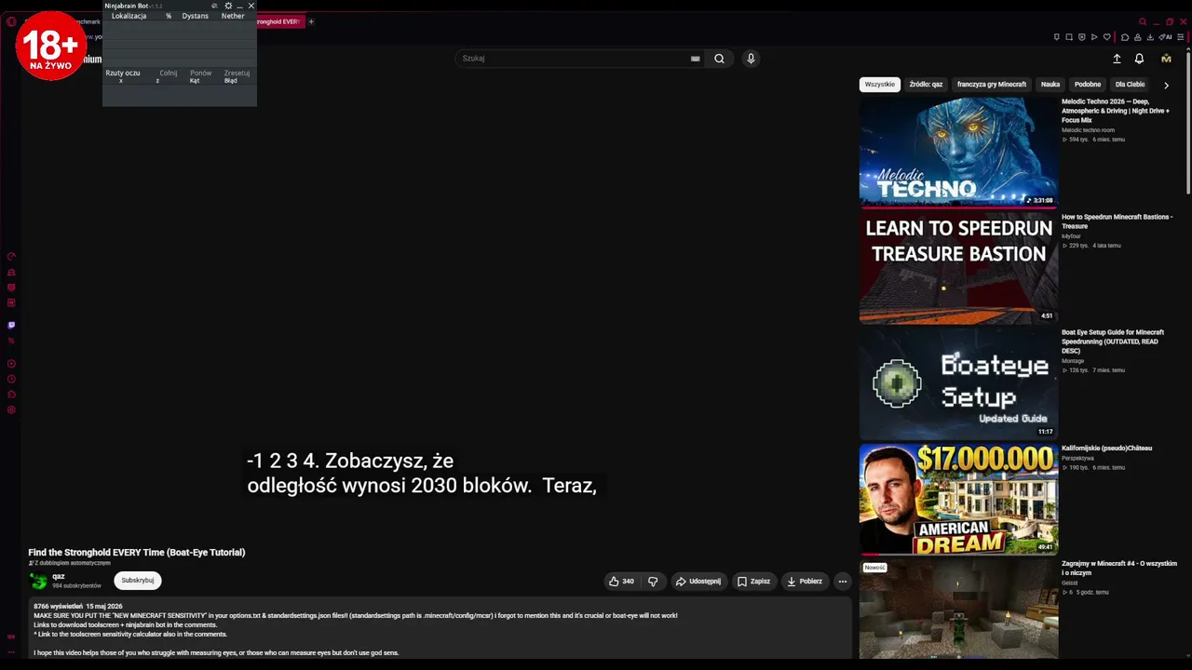
Task: Open the browser sidebar three-dot menu
Action: pos(11,652)
